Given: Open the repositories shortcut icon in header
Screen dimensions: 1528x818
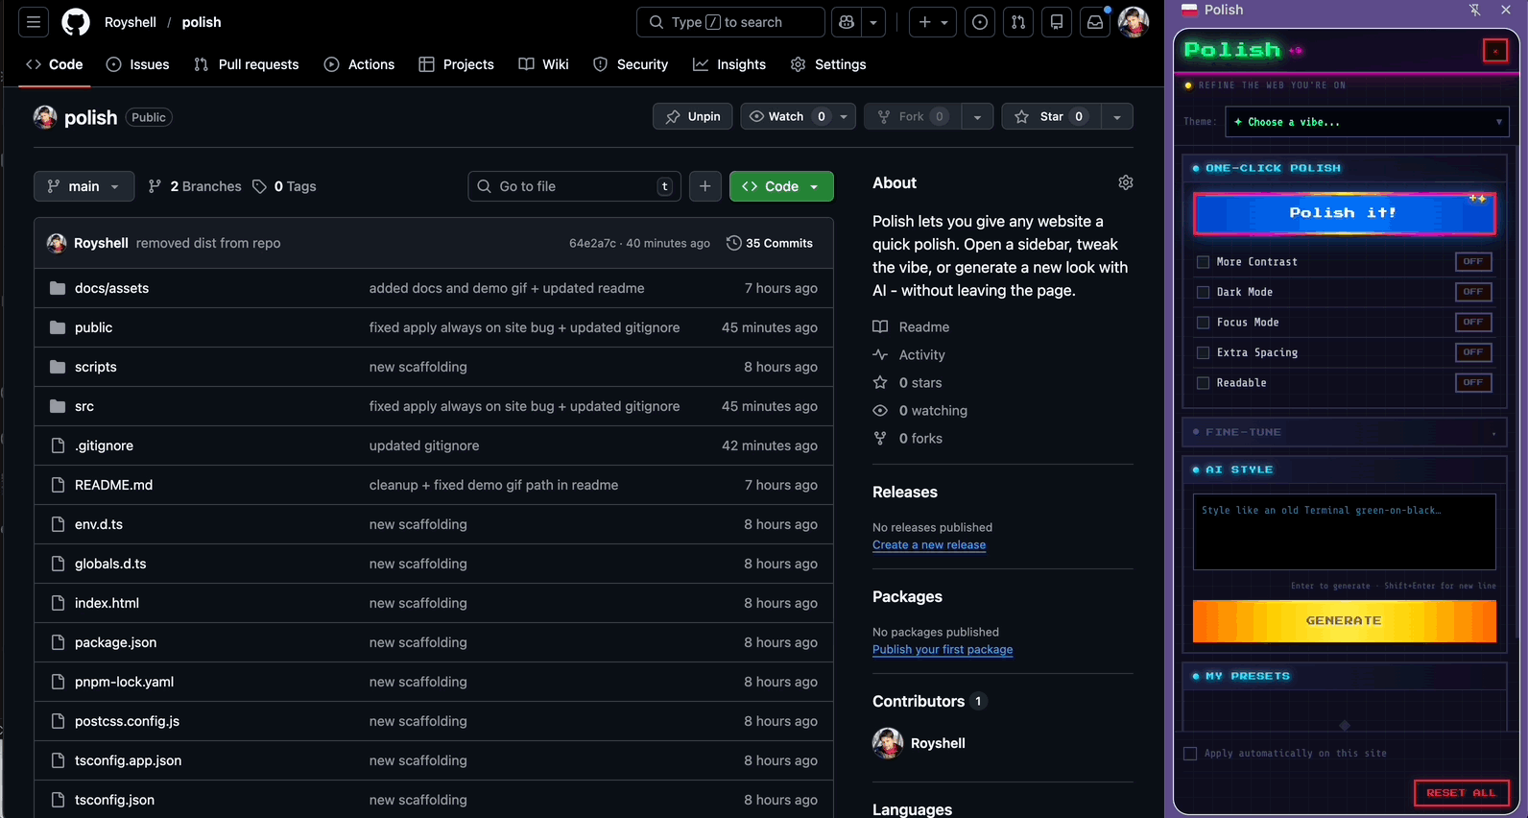Looking at the screenshot, I should tap(1057, 22).
